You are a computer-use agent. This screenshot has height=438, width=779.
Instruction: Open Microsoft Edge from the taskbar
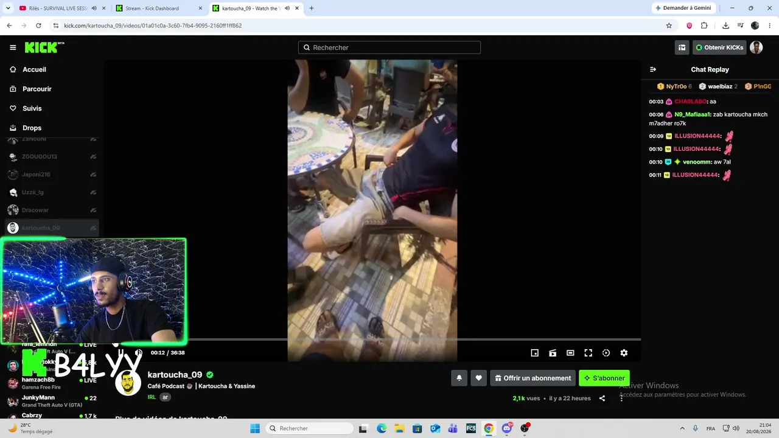point(382,428)
